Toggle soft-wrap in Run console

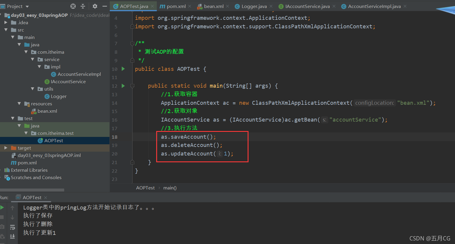tap(12, 227)
